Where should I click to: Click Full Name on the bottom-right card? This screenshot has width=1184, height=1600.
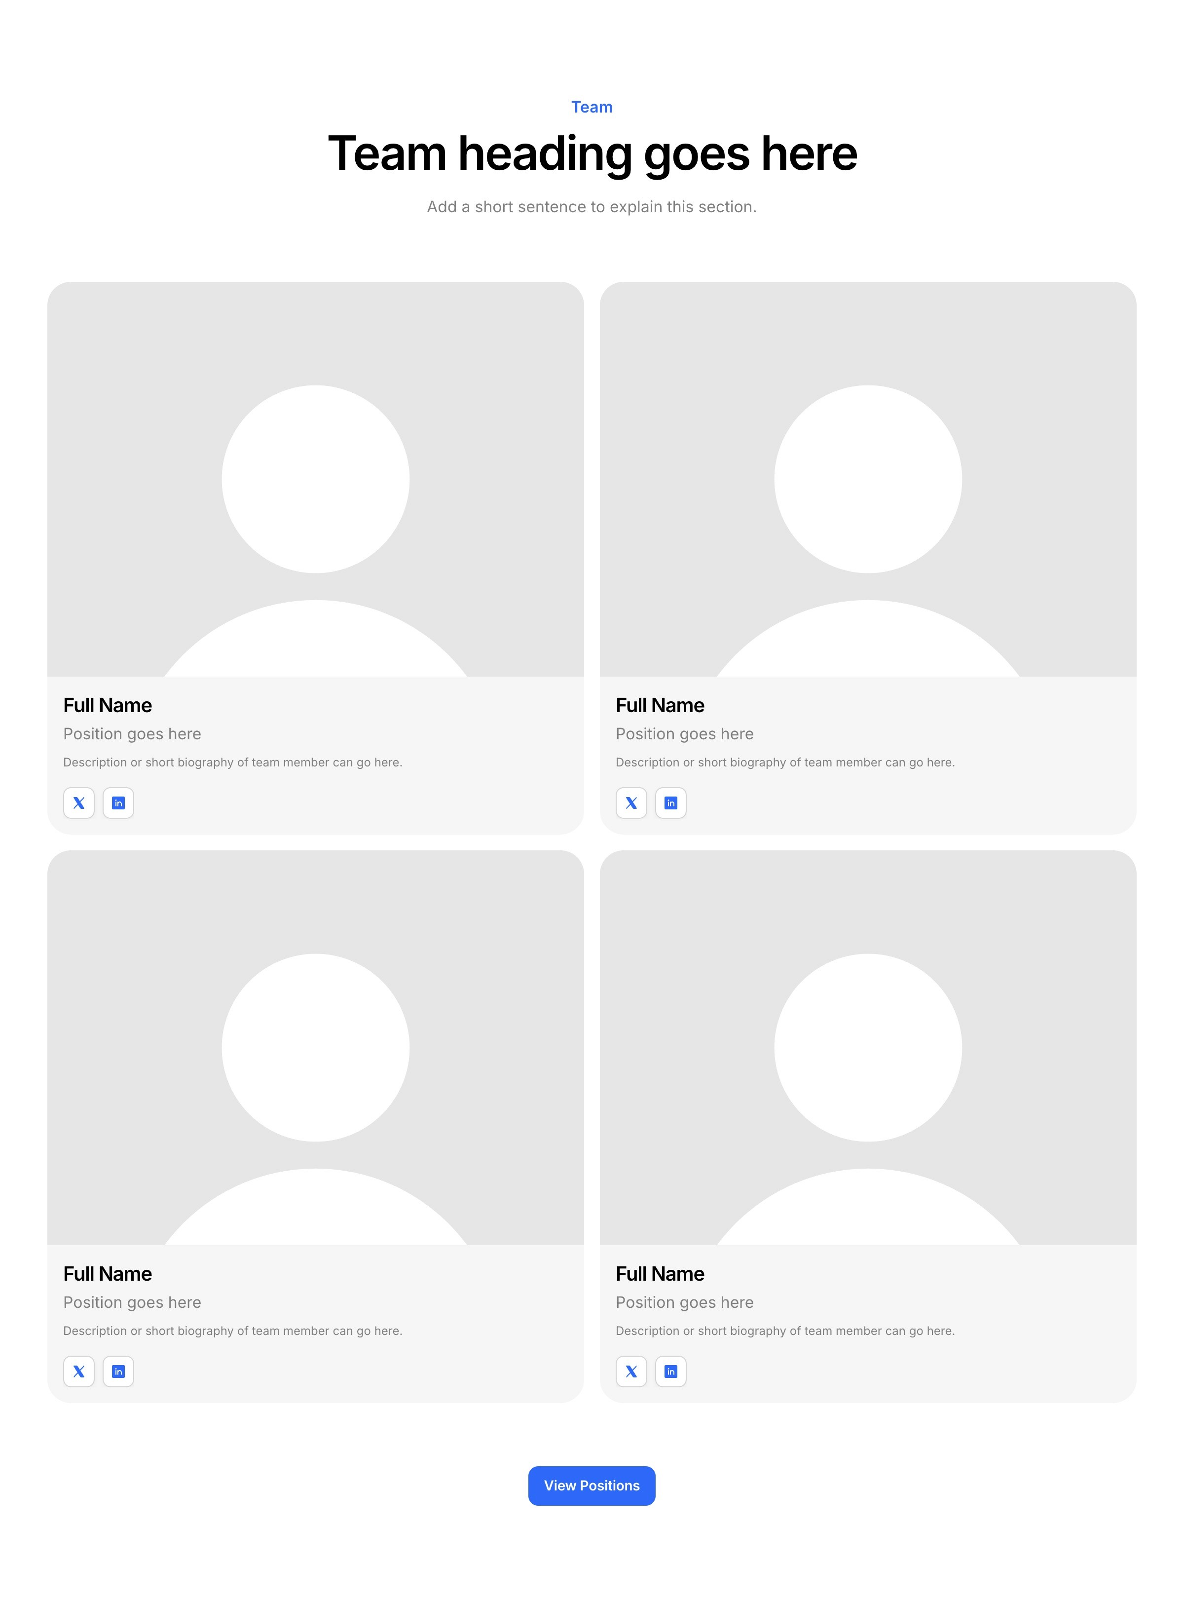click(660, 1274)
